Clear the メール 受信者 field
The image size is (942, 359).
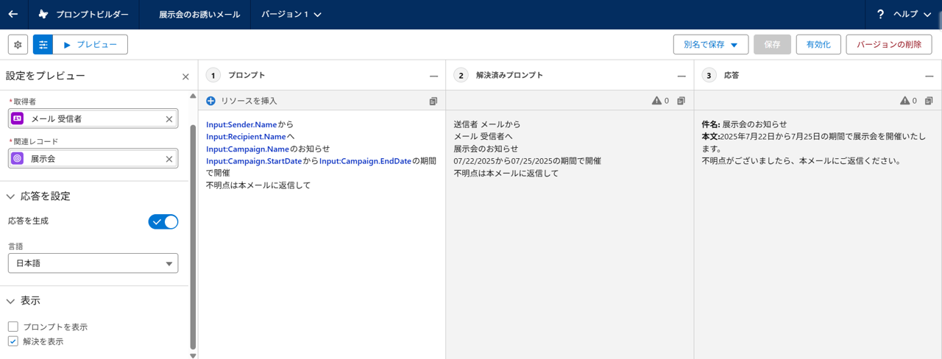pyautogui.click(x=169, y=118)
